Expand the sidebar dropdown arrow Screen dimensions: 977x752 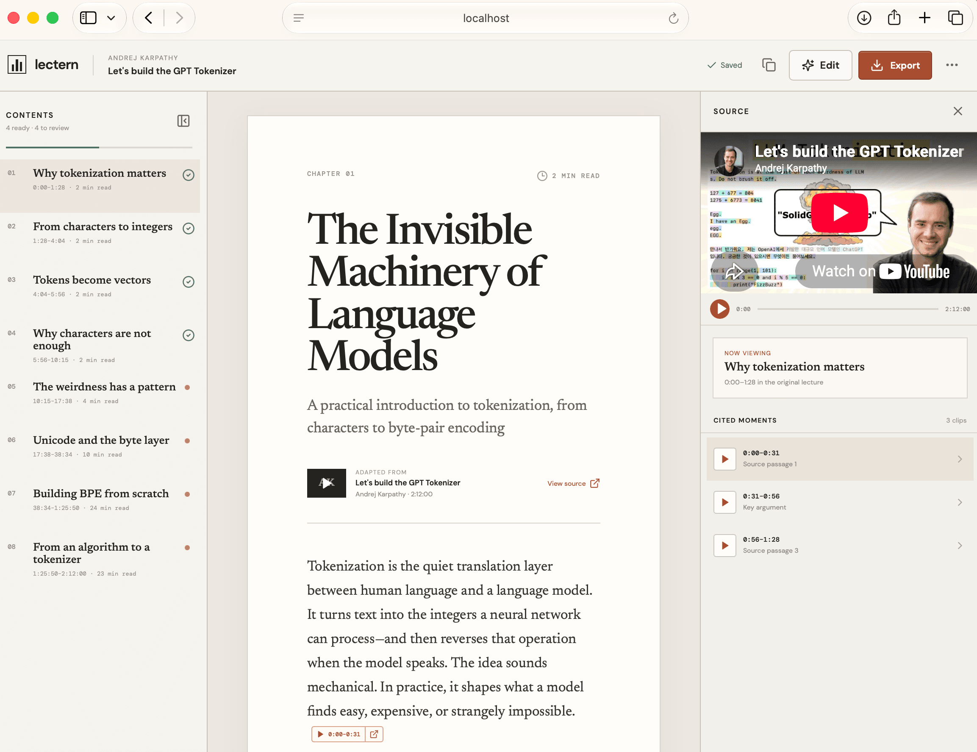(x=111, y=18)
